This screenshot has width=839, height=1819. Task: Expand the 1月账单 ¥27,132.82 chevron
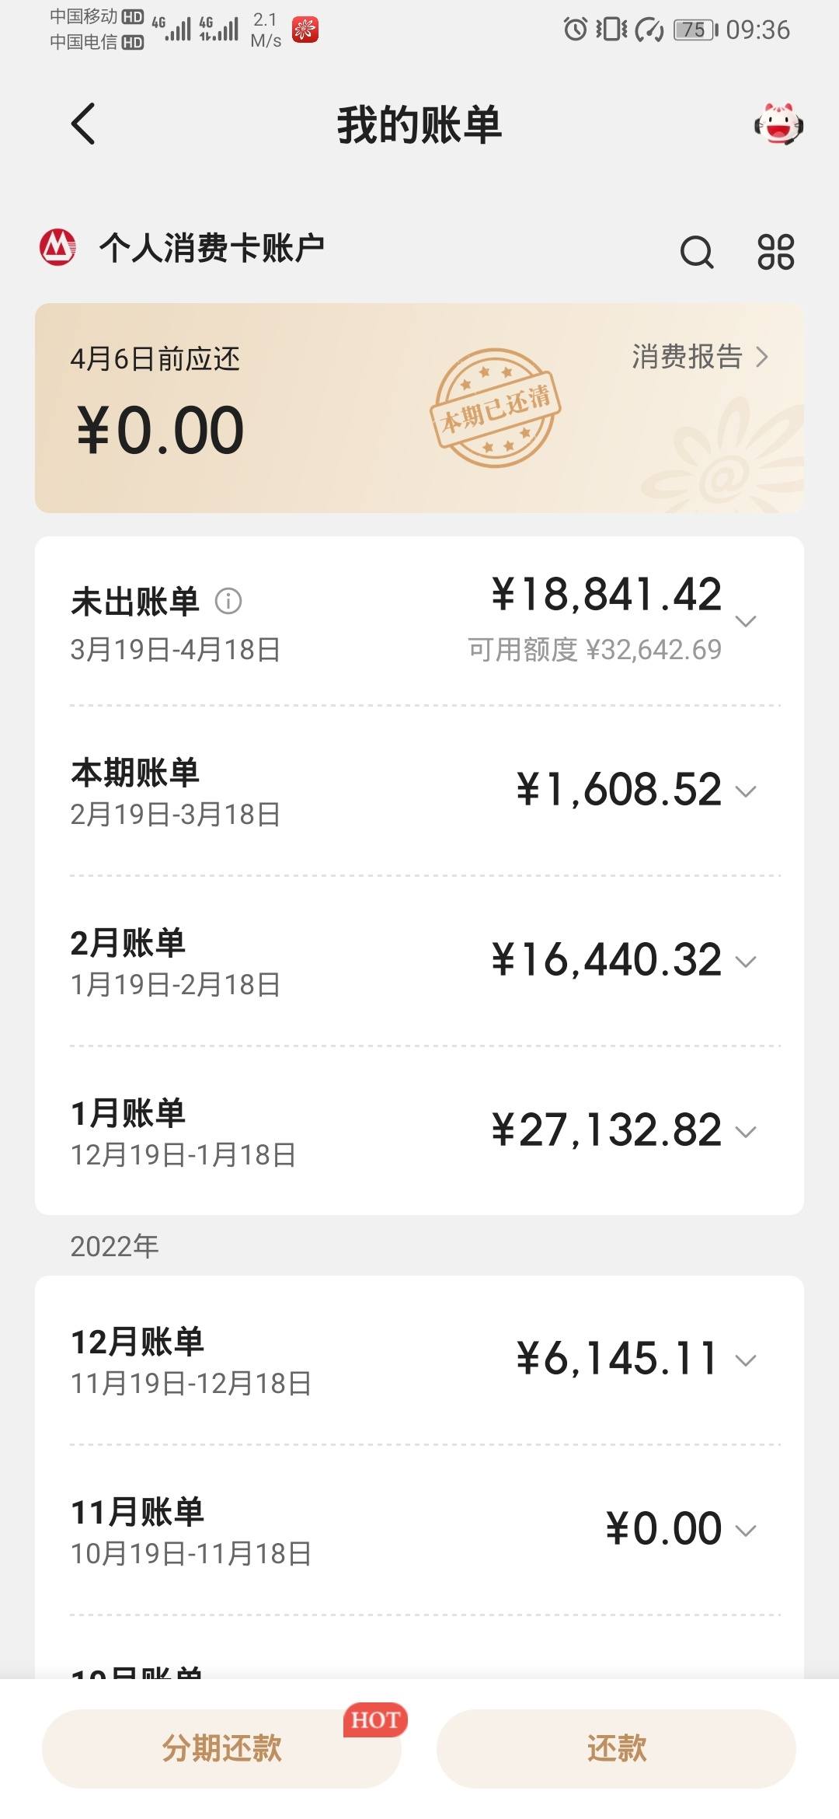tap(746, 1132)
